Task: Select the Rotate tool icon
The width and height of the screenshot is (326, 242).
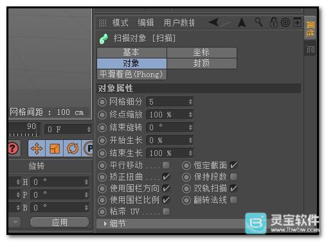Action: coord(73,148)
